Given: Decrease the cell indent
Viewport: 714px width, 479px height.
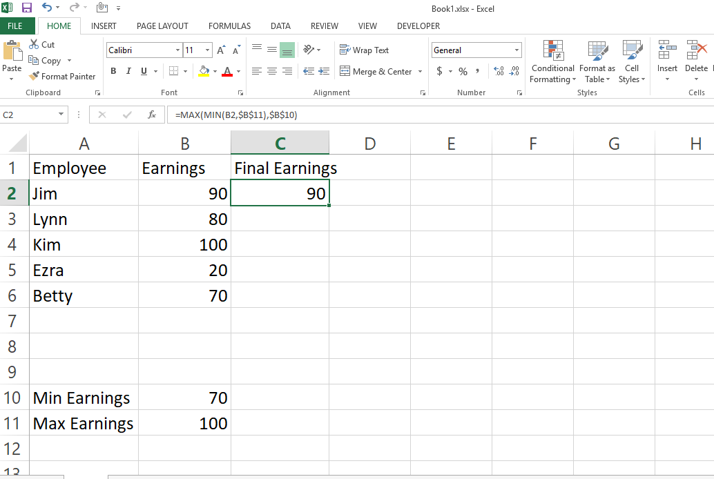Looking at the screenshot, I should (309, 71).
